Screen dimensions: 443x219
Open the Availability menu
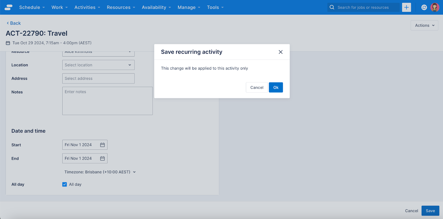pos(156,7)
